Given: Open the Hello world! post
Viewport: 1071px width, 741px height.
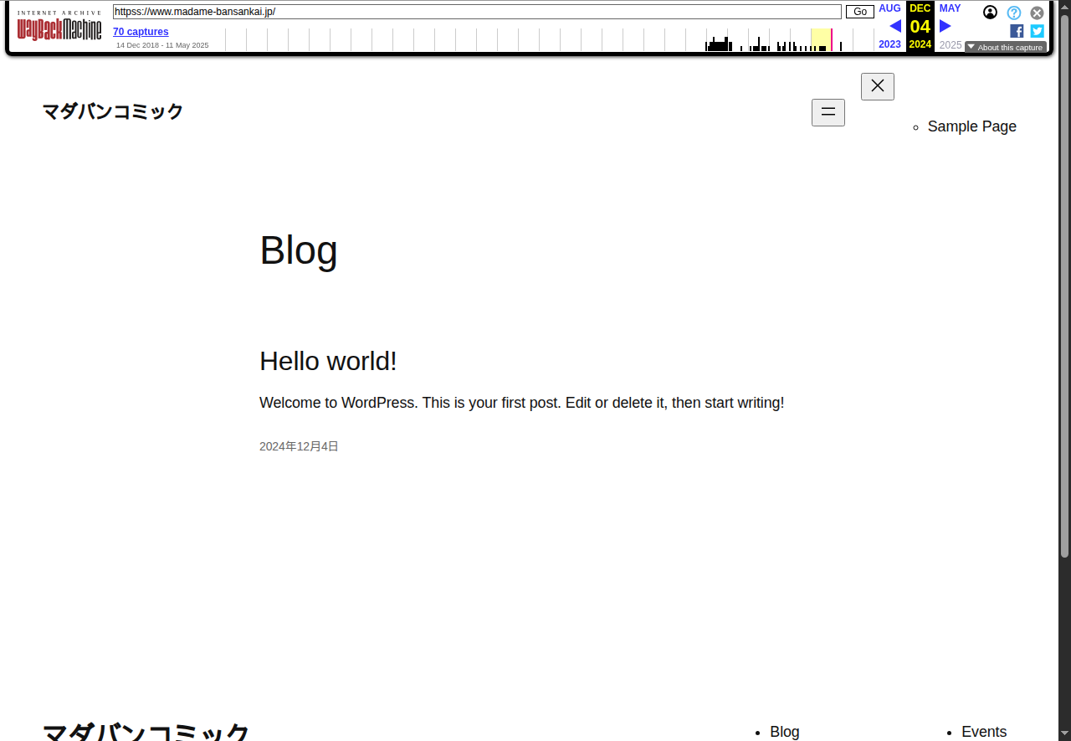Looking at the screenshot, I should [328, 361].
